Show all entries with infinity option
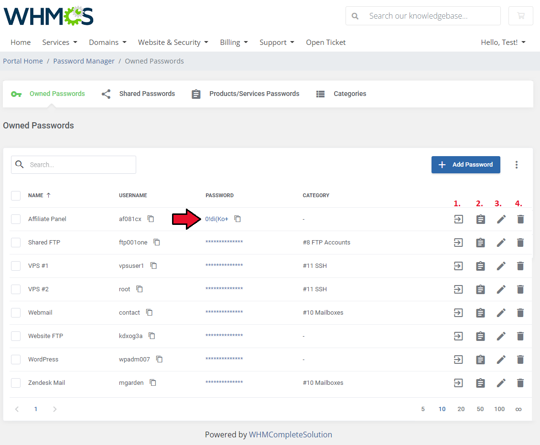Viewport: 540px width, 445px height. (x=518, y=409)
